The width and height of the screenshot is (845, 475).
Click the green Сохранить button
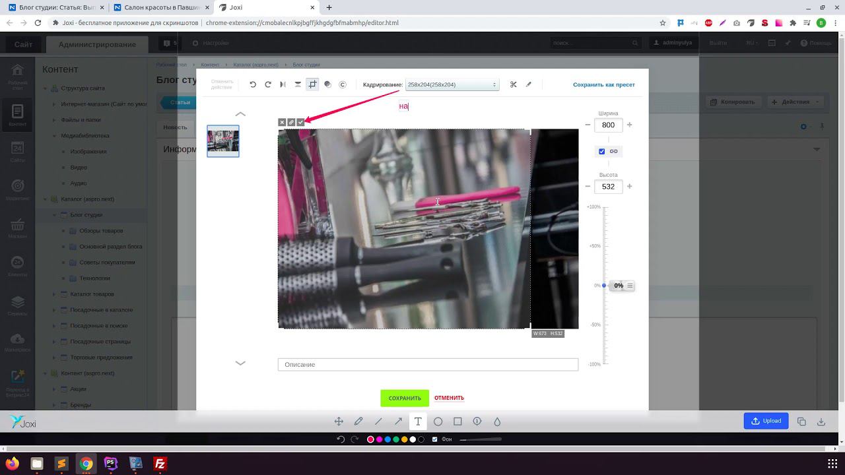405,398
